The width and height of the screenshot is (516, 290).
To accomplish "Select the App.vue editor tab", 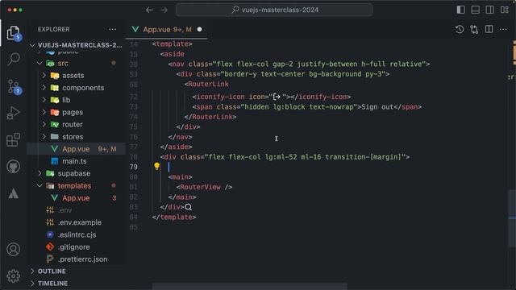I will pos(167,30).
